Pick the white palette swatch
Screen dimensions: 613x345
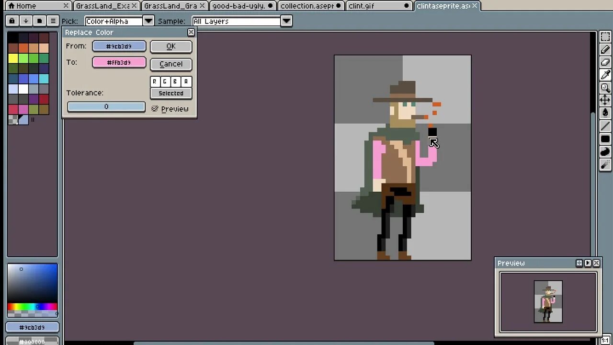(x=23, y=89)
